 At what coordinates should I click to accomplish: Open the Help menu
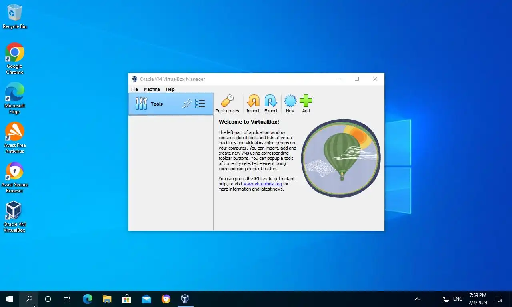point(170,89)
